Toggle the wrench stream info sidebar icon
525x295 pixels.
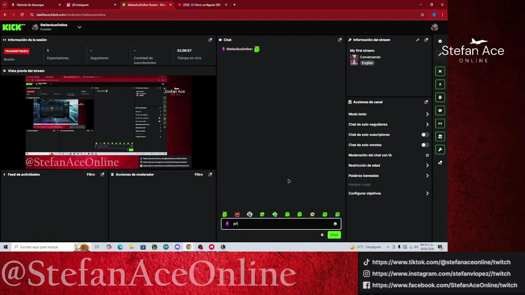(440, 150)
